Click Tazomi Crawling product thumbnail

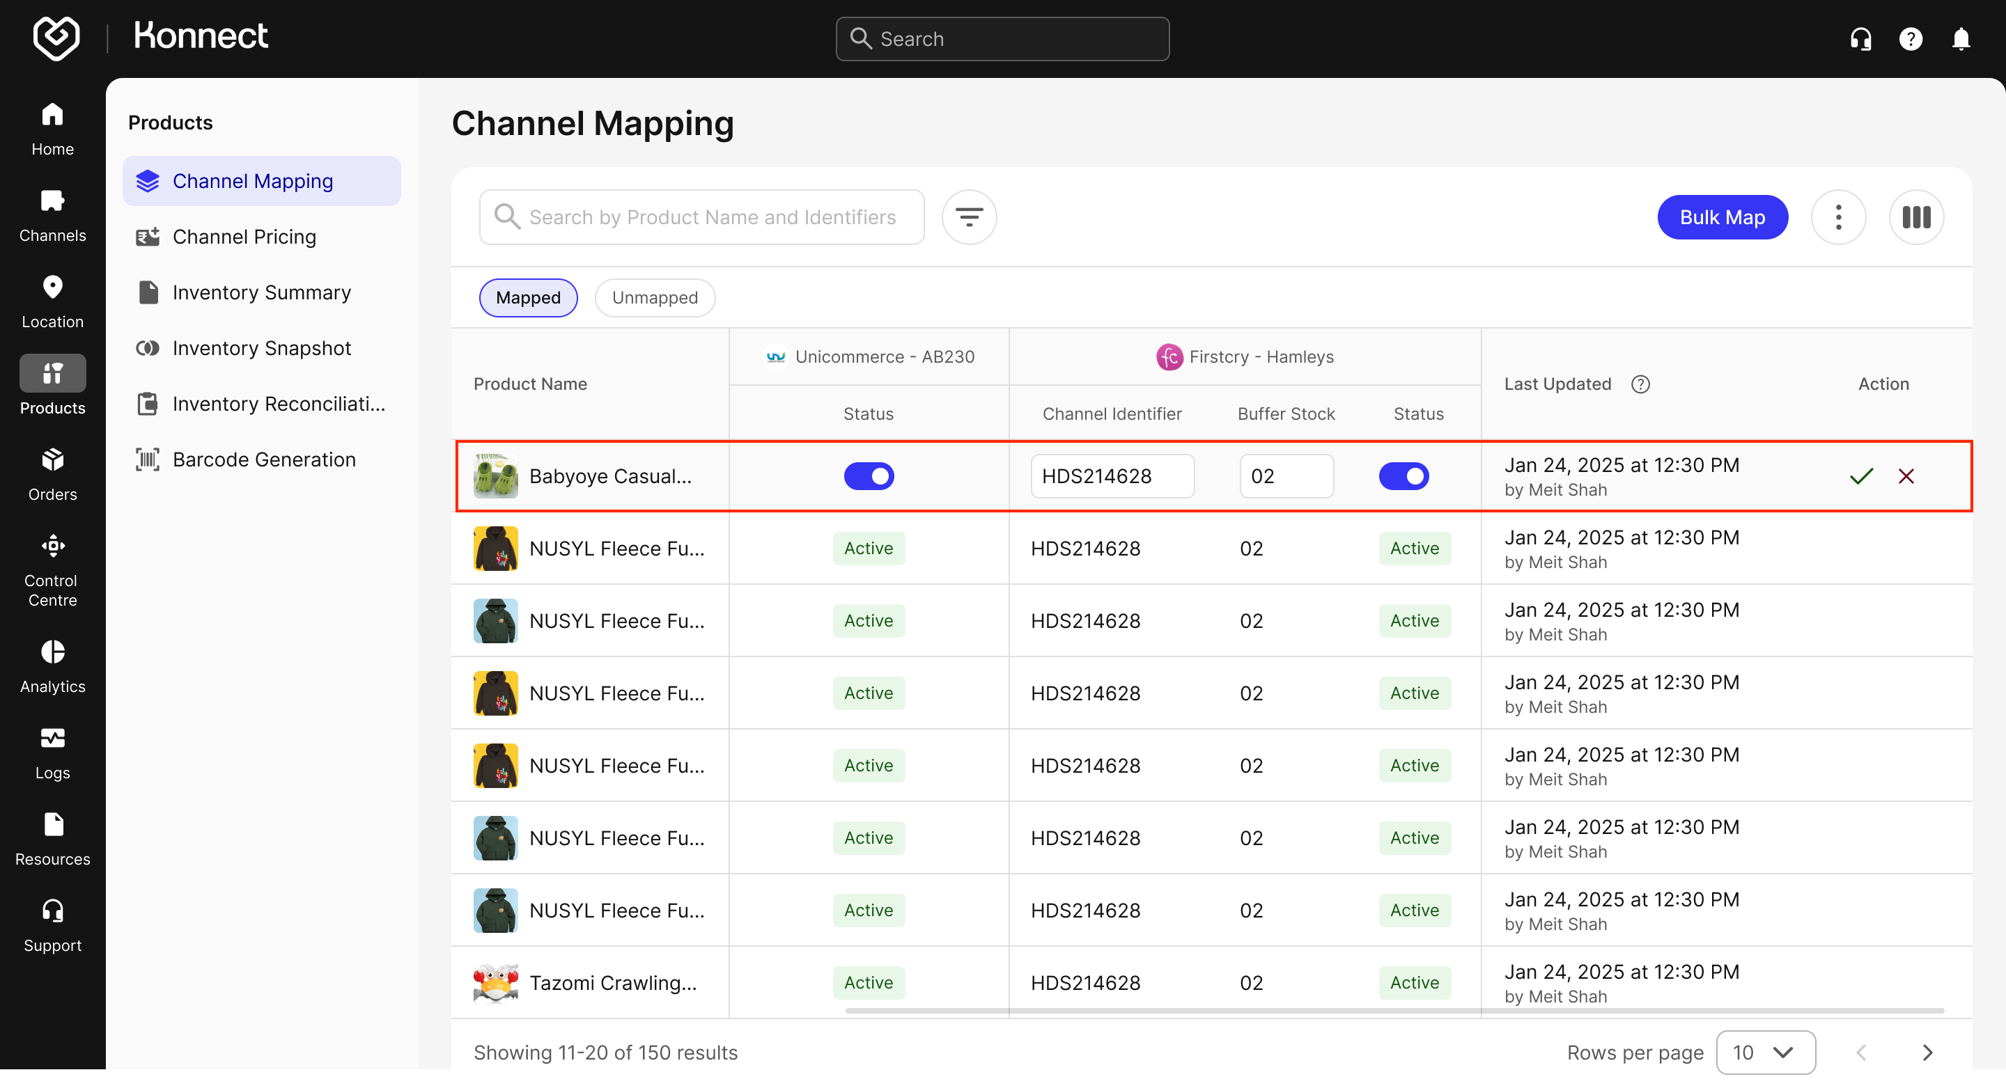pyautogui.click(x=495, y=983)
